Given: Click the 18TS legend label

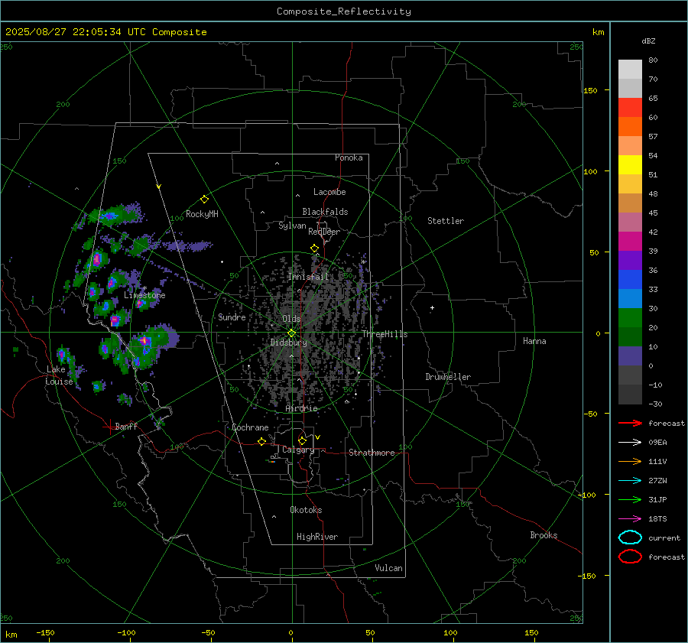Looking at the screenshot, I should 657,519.
